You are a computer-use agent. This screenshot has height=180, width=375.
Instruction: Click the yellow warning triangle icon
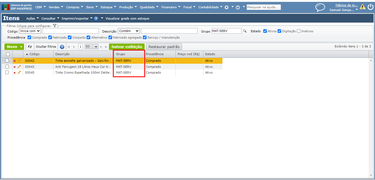tap(362, 7)
